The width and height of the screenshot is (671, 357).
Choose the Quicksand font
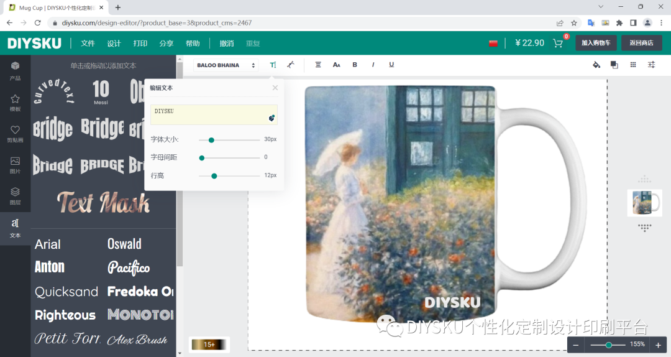coord(66,292)
